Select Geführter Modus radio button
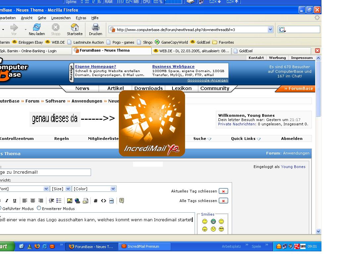Viewport: 339px width, 254px height. point(0,208)
